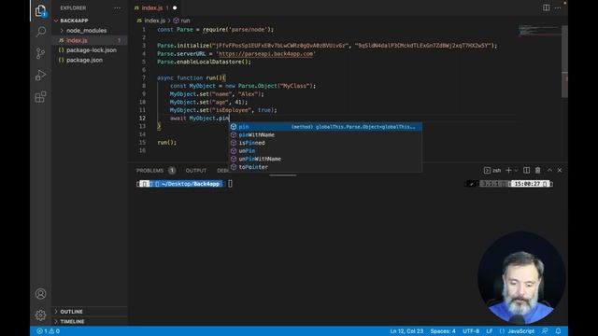Open the Run and Debug view
This screenshot has height=336, width=598.
point(40,75)
